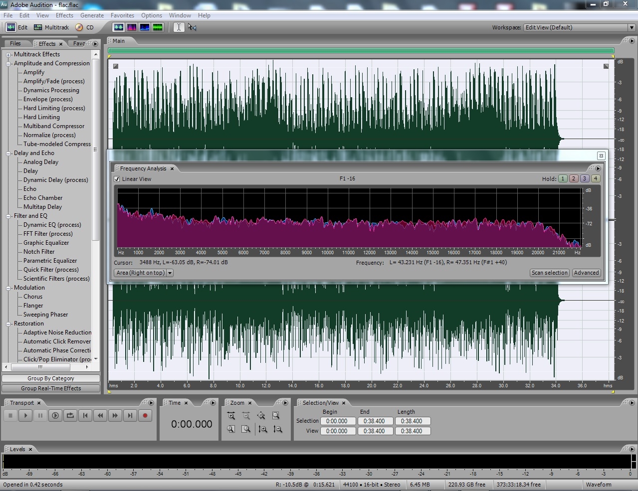The image size is (638, 491).
Task: Click the Scan selection button
Action: click(x=549, y=273)
